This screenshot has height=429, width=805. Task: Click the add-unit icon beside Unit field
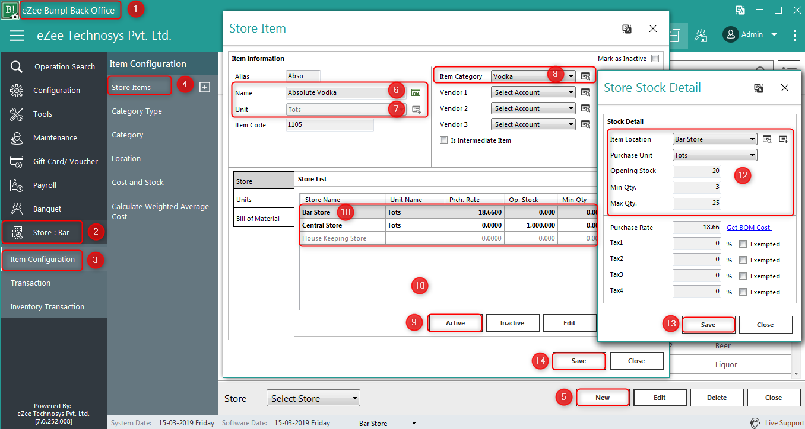[416, 109]
